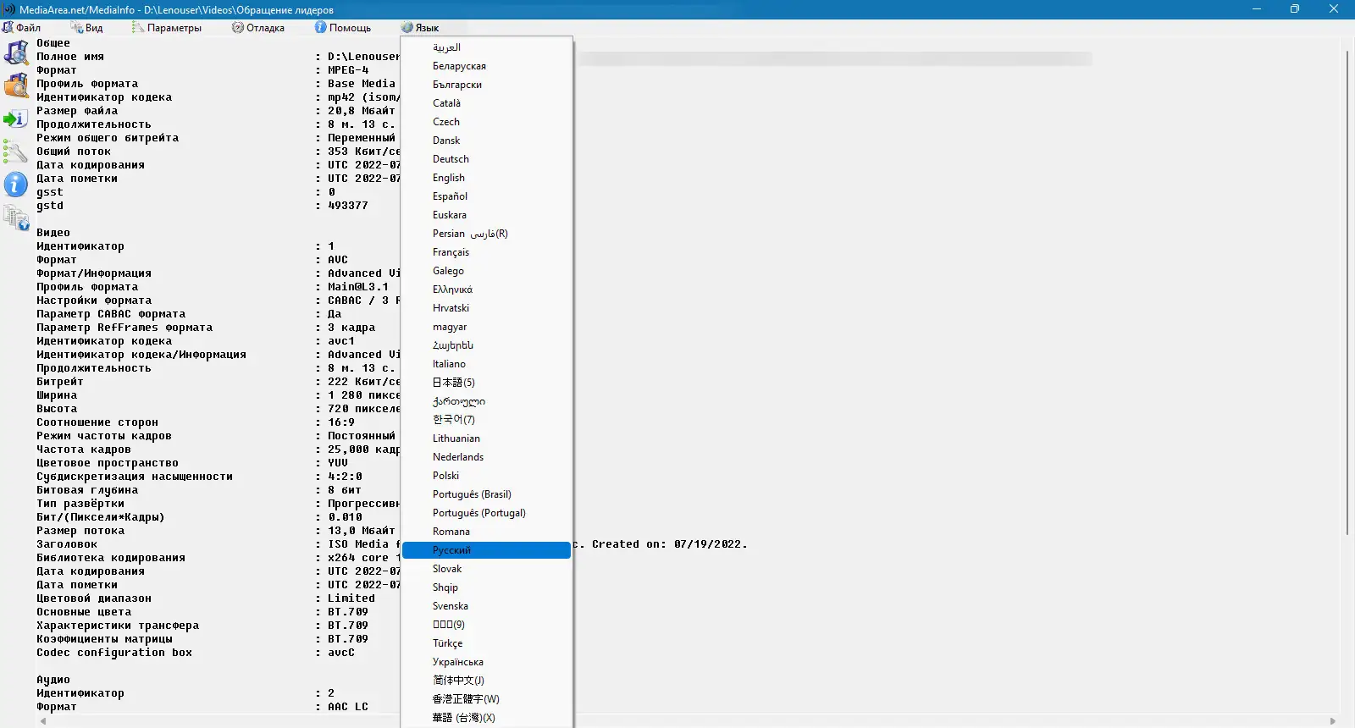Select Euskara in the language list
Screen dimensions: 1355x728
487,215
